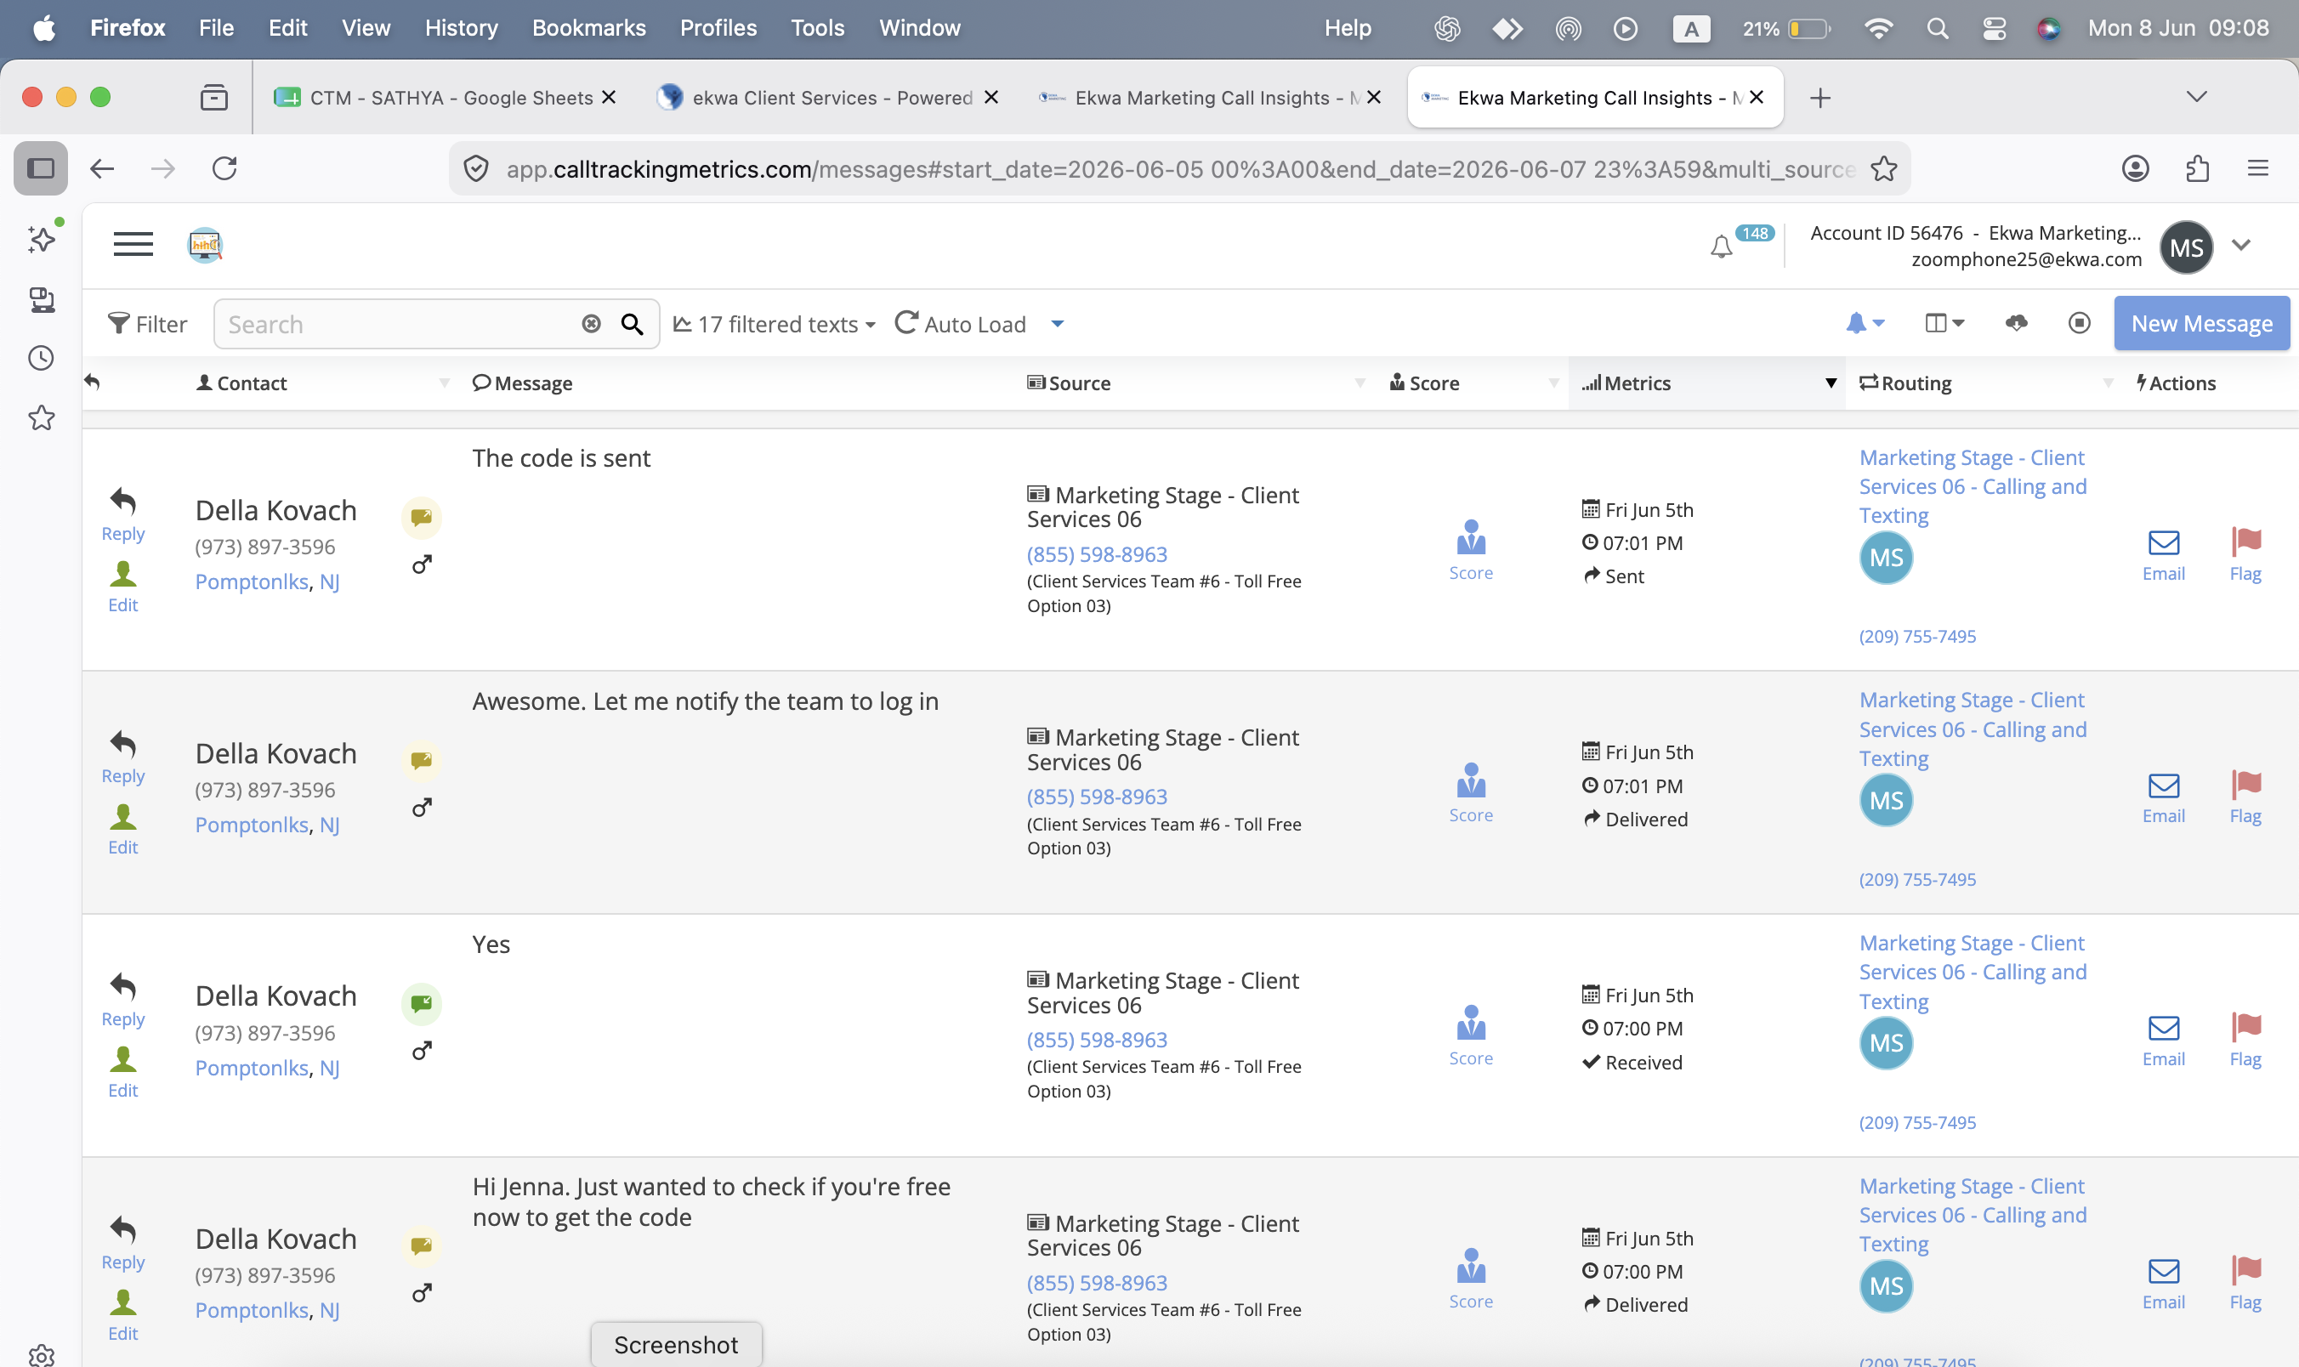Image resolution: width=2299 pixels, height=1367 pixels.
Task: Click gender icon on 'The code is sent' row
Action: (x=422, y=564)
